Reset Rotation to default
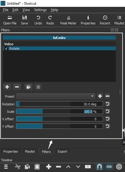Screen dimensions: 125x172 [107, 104]
